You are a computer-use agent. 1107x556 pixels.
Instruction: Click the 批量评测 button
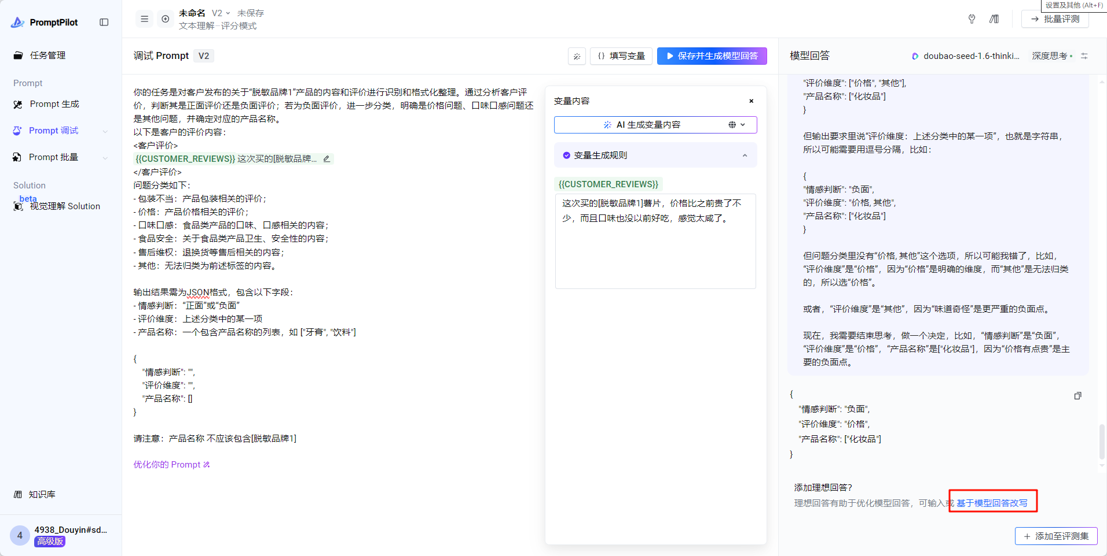1055,19
